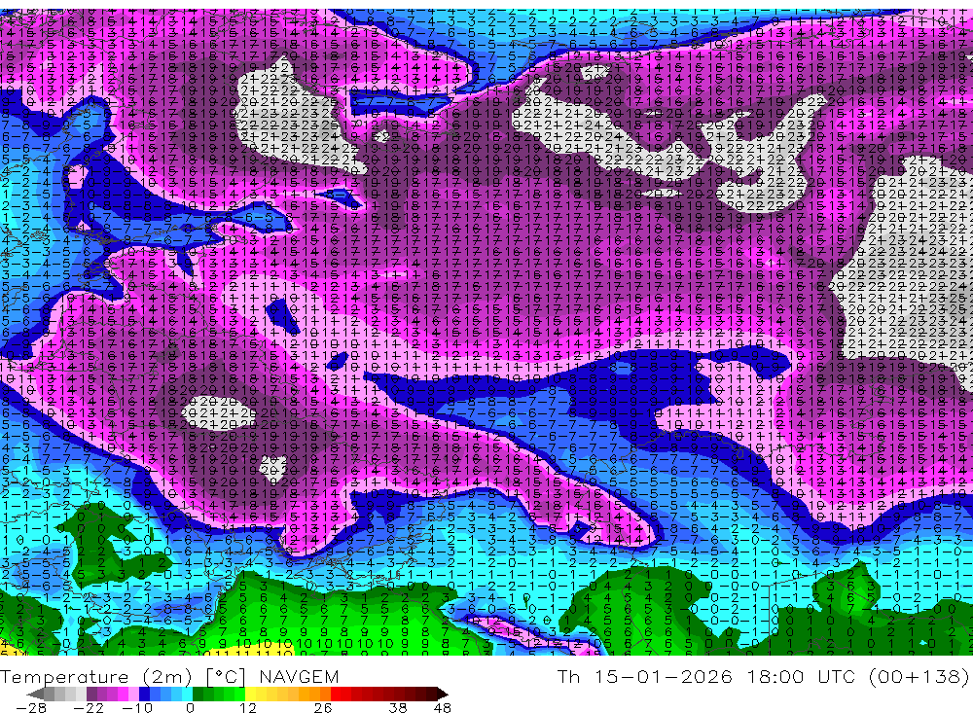Click the dark blue swatch above the -10 label
The image size is (973, 713).
tap(144, 694)
